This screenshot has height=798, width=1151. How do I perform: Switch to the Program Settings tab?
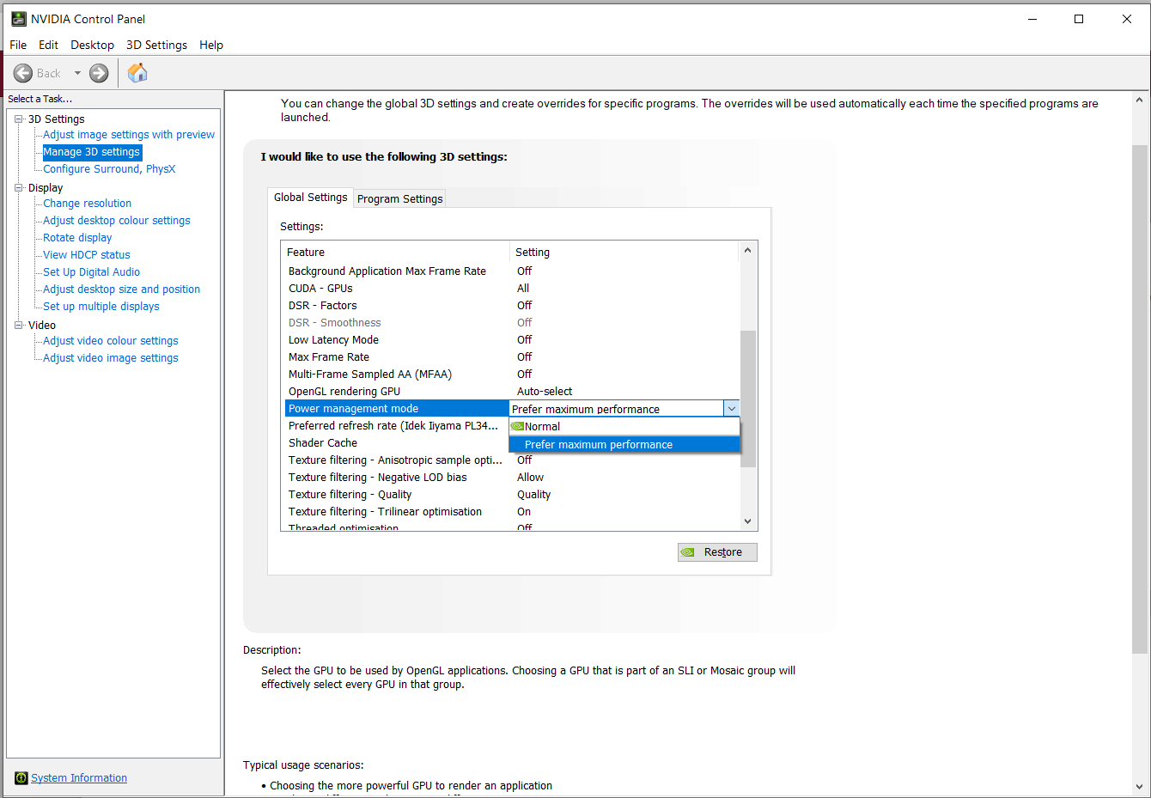coord(400,198)
